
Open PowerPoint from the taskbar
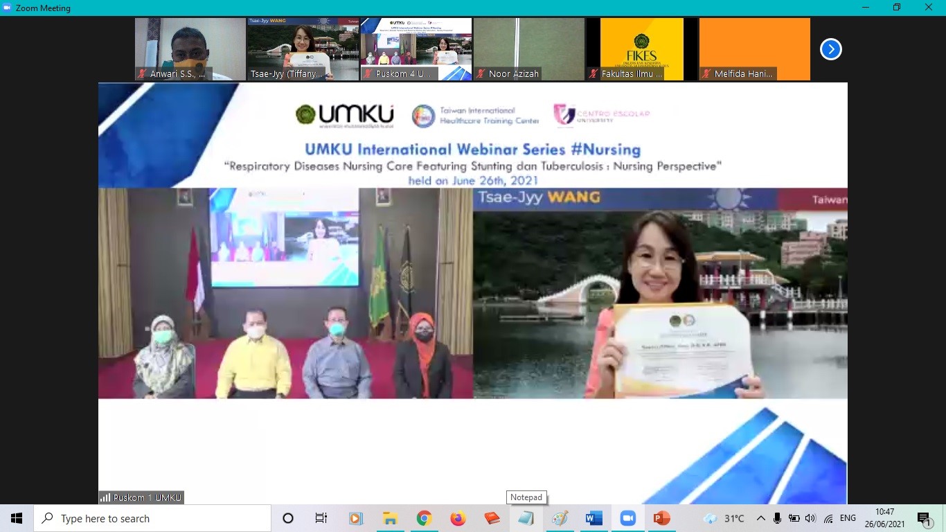coord(661,518)
